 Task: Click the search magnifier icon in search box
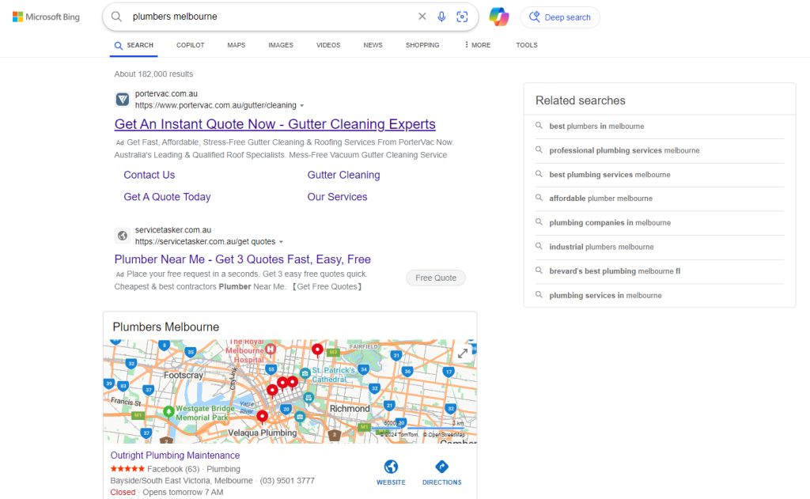coord(117,17)
